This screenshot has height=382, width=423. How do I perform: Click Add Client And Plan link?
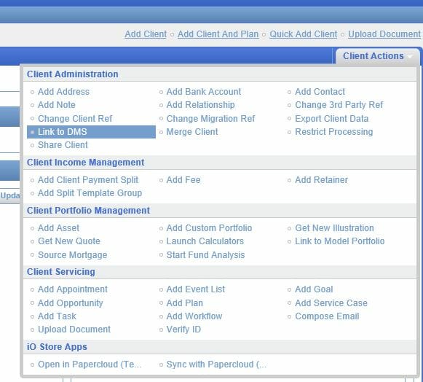(x=218, y=34)
